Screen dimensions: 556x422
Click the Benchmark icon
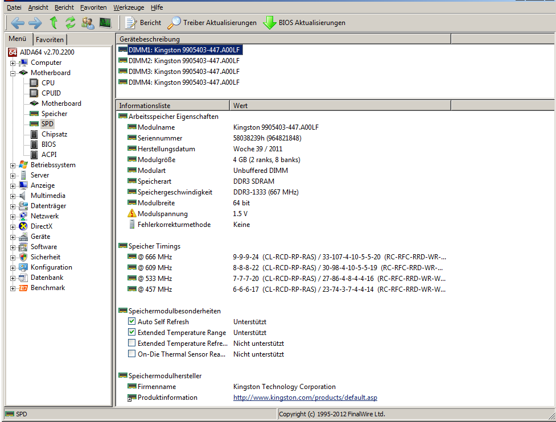(23, 288)
